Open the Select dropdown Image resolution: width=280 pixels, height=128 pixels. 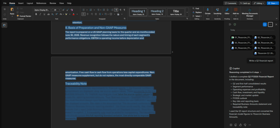pyautogui.click(x=197, y=16)
